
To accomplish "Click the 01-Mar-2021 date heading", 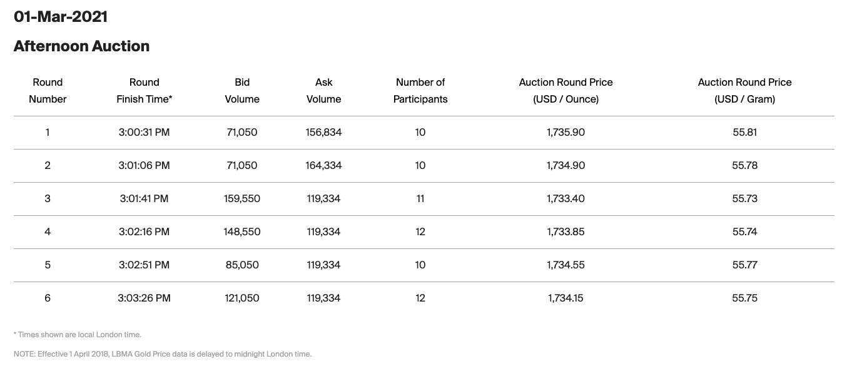I will pos(61,17).
